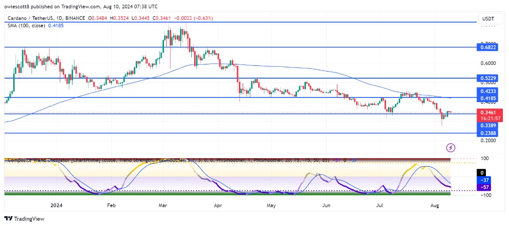Viewport: 509px width, 226px height.
Task: Click the purple lightning bolt icon
Action: pyautogui.click(x=451, y=148)
